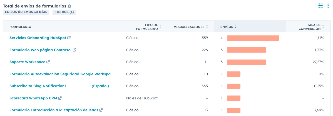Image resolution: width=333 pixels, height=116 pixels.
Task: Click external link icon for Servicios Onboarding HubSpot
Action: [69, 38]
